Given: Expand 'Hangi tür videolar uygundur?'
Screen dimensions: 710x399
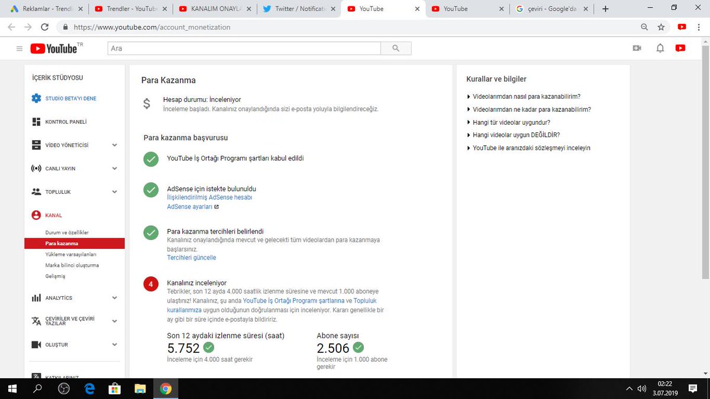Looking at the screenshot, I should coord(508,122).
